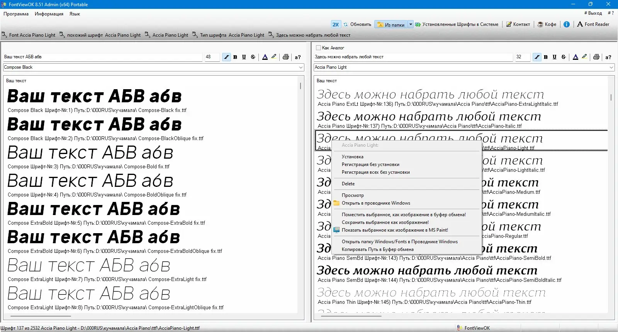Screen dimensions: 618x332
Task: Choose Поместить выбранное в буфер обмена
Action: tap(406, 215)
